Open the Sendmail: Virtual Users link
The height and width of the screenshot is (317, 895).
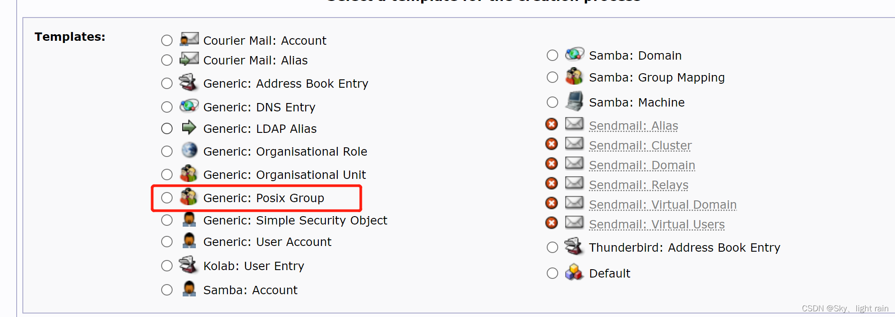point(657,224)
